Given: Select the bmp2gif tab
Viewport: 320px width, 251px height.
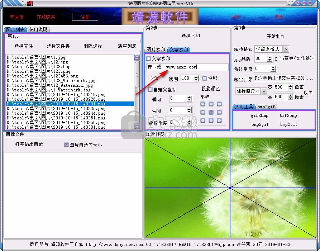Looking at the screenshot, I should pyautogui.click(x=266, y=106).
